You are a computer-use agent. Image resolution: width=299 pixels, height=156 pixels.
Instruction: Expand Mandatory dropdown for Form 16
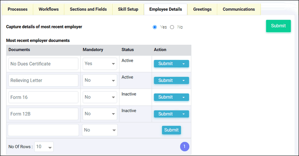(x=100, y=97)
